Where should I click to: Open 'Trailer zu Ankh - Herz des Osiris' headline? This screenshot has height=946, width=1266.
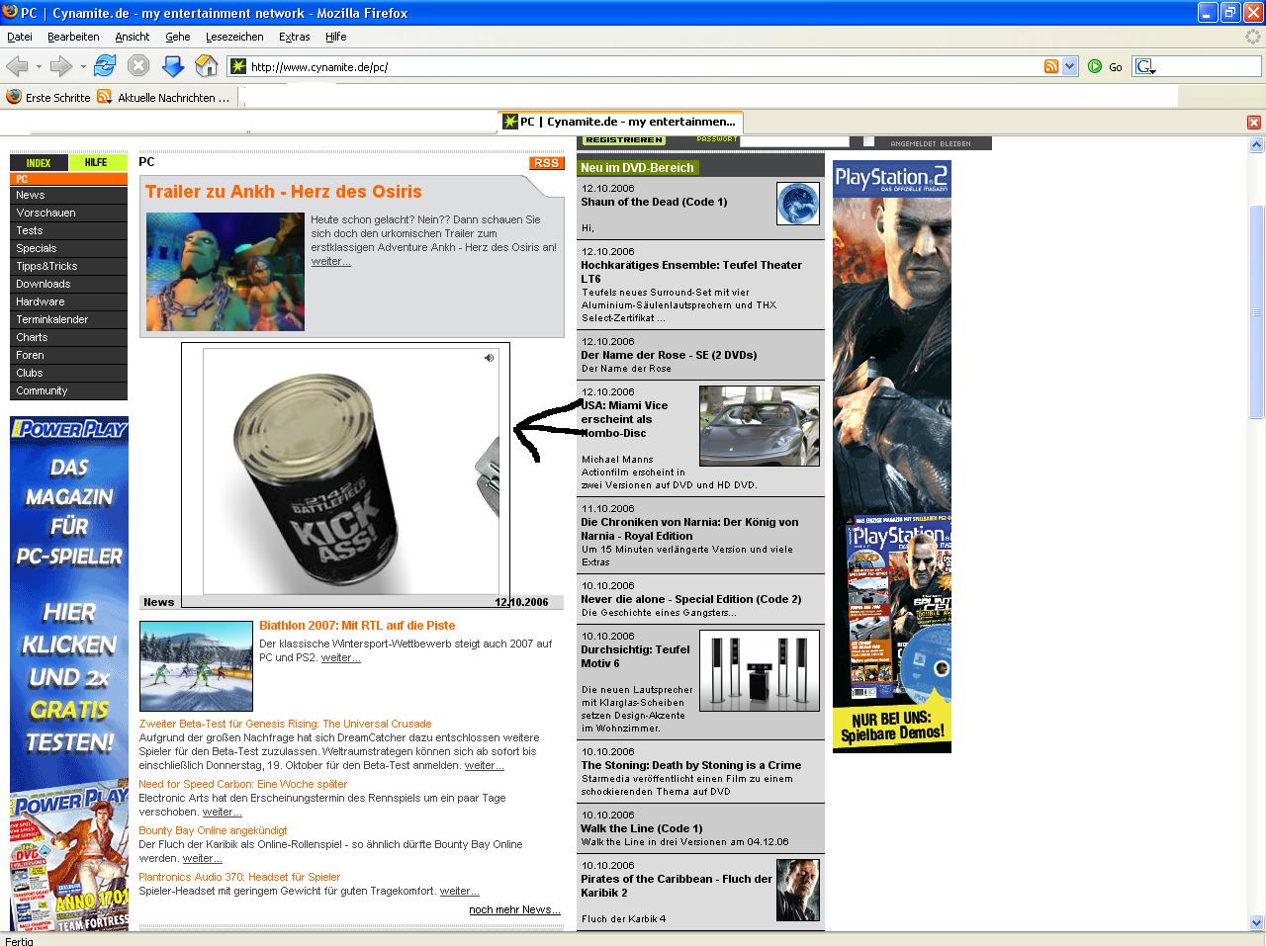pos(284,192)
